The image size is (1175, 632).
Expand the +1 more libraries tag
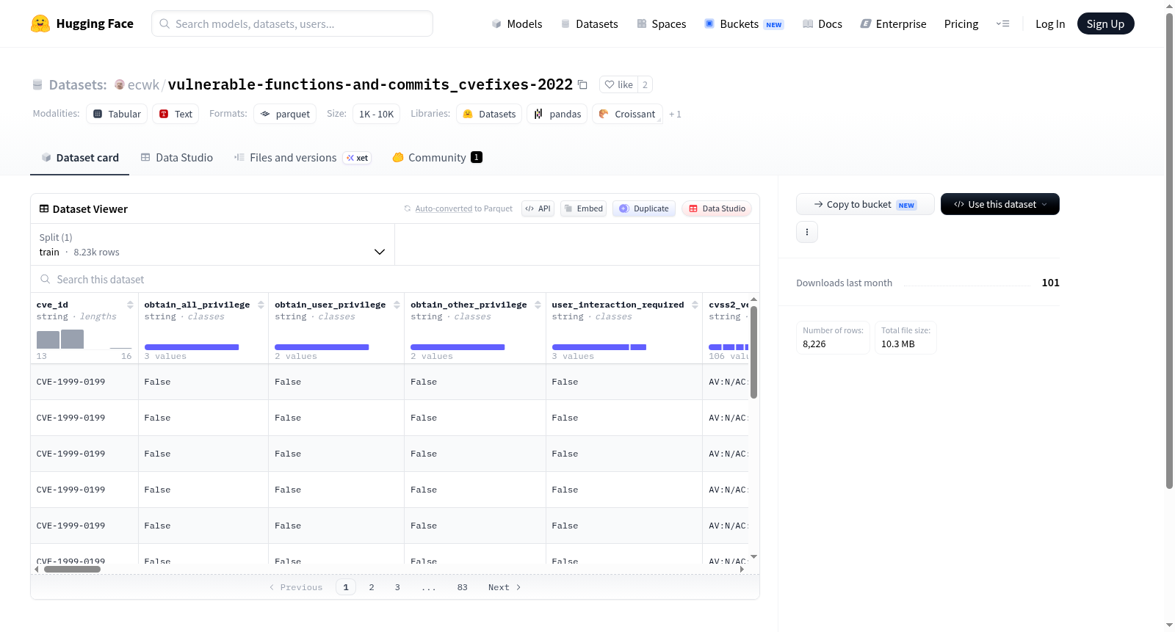pyautogui.click(x=675, y=114)
